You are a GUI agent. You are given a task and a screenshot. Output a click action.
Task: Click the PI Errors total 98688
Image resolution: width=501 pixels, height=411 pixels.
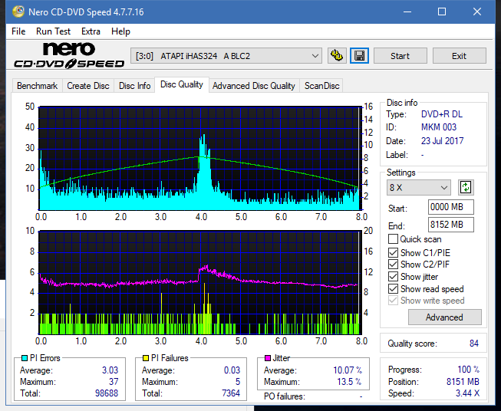pos(107,393)
